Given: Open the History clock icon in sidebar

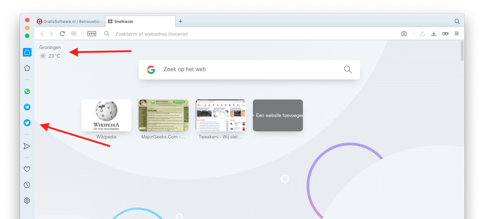Looking at the screenshot, I should (x=27, y=185).
